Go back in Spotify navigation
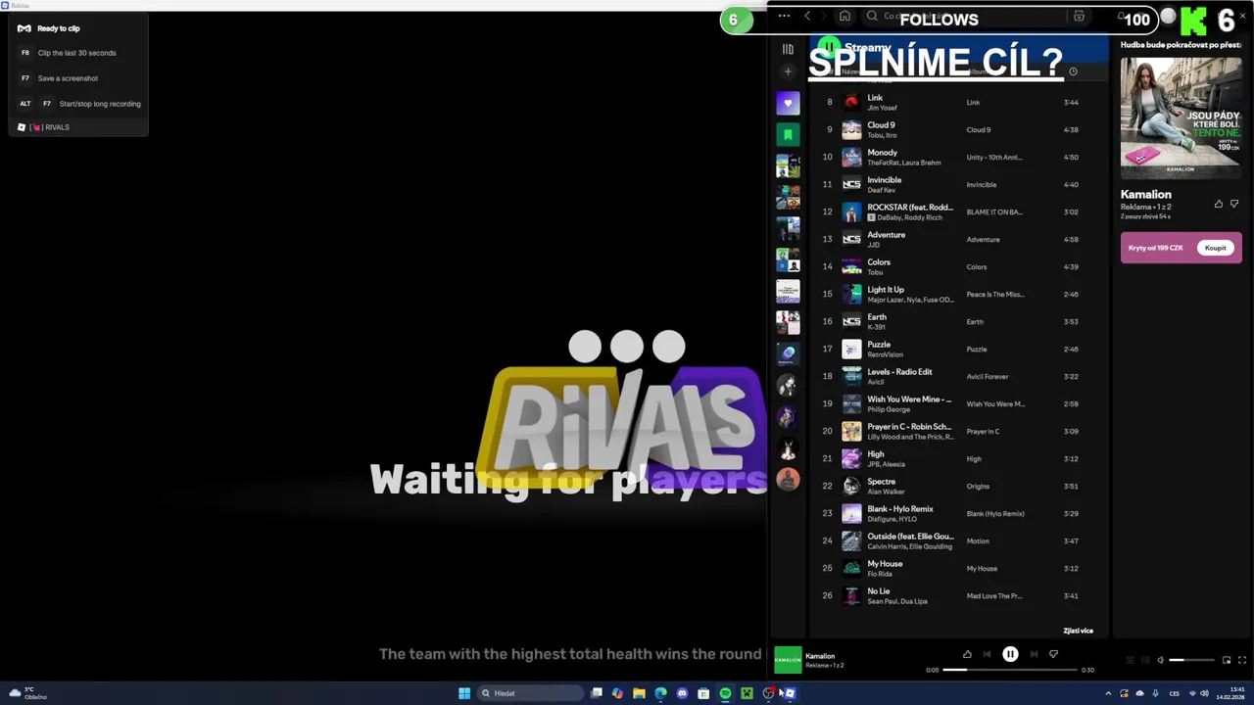 (807, 16)
